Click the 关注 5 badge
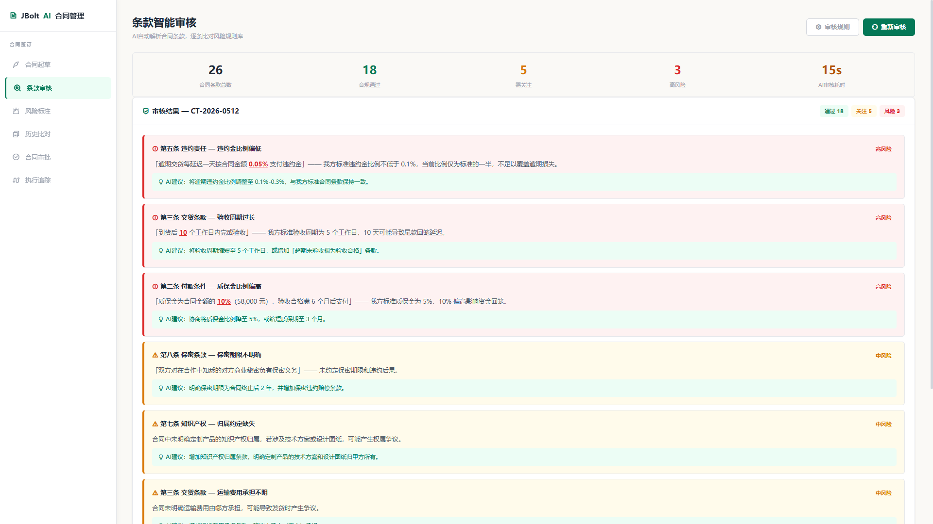Image resolution: width=933 pixels, height=524 pixels. point(864,111)
